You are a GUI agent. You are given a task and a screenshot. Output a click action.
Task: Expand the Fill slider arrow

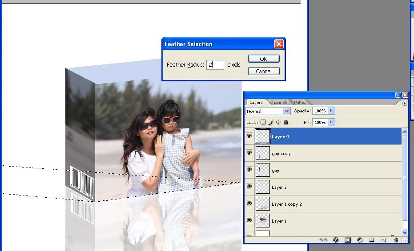(x=331, y=122)
